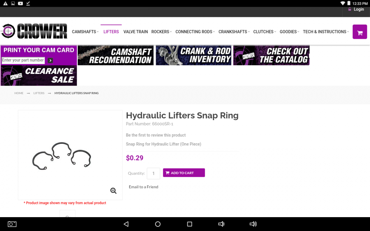
Task: Focus the Quantity input field
Action: [153, 173]
